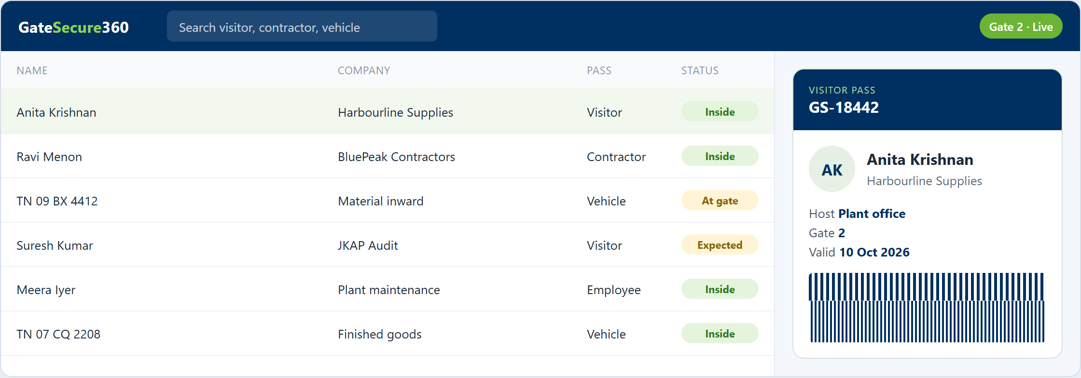This screenshot has width=1081, height=378.
Task: Select the NAME column header
Action: click(x=32, y=70)
